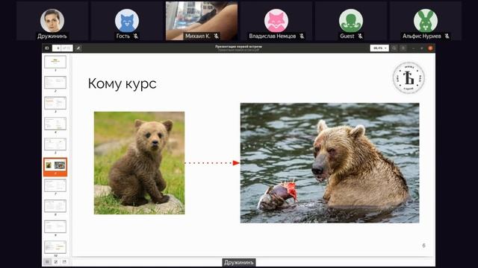Click Владислав Немцов pink fox avatar

click(276, 20)
